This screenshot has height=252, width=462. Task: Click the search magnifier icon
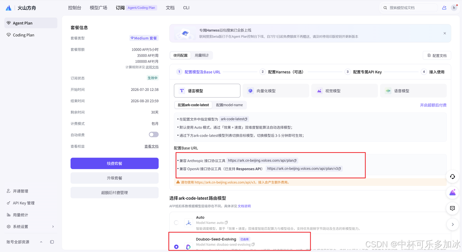[x=385, y=8]
